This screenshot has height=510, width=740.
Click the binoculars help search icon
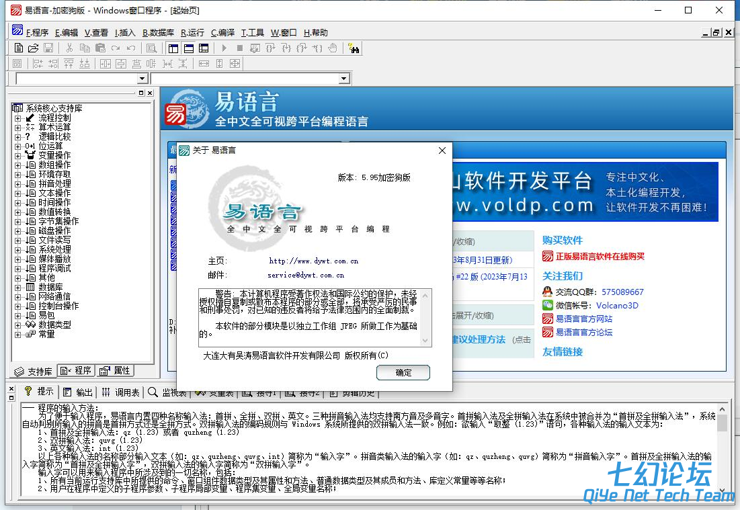coord(354,48)
